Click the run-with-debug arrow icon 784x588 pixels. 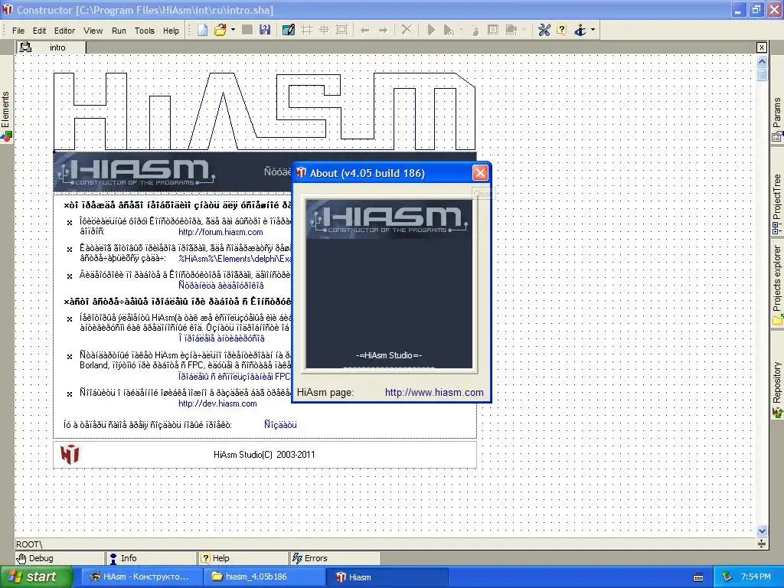449,31
